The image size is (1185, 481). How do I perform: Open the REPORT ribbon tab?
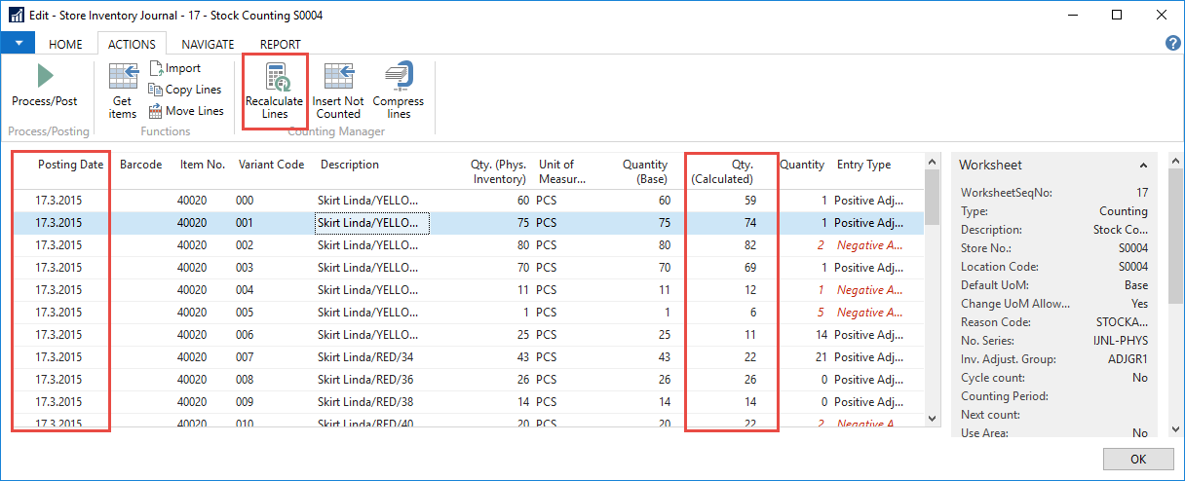coord(280,44)
